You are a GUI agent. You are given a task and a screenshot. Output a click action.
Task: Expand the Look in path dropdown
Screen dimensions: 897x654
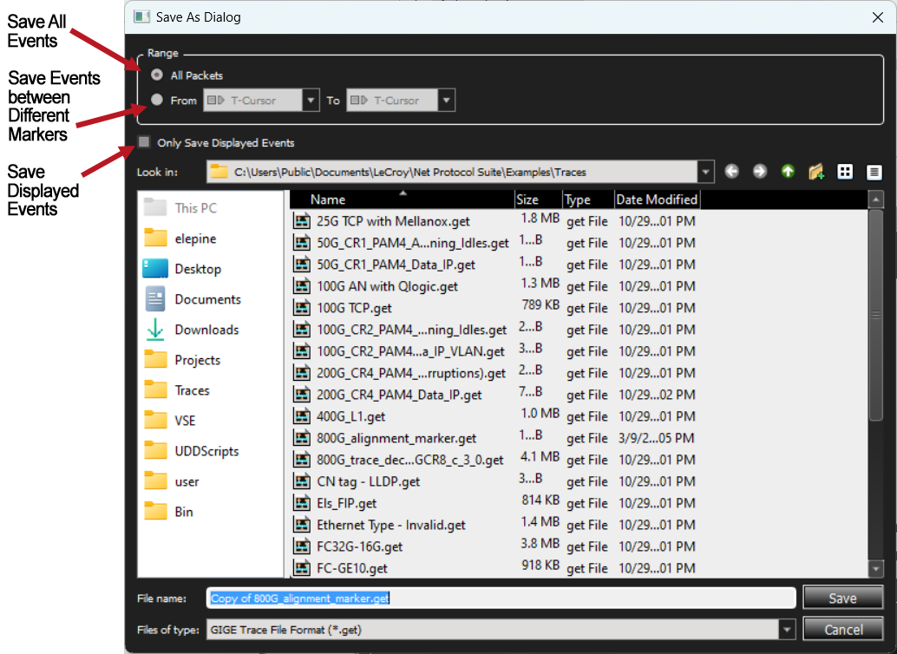click(x=705, y=172)
